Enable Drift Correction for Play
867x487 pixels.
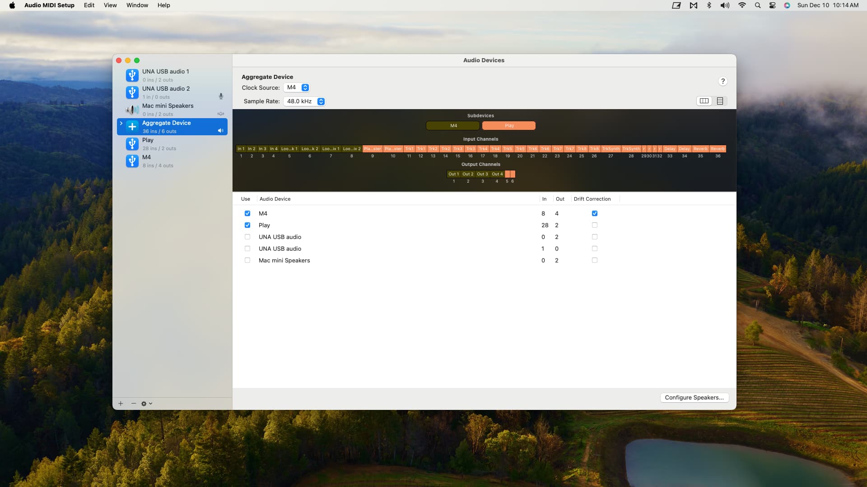[x=595, y=225]
